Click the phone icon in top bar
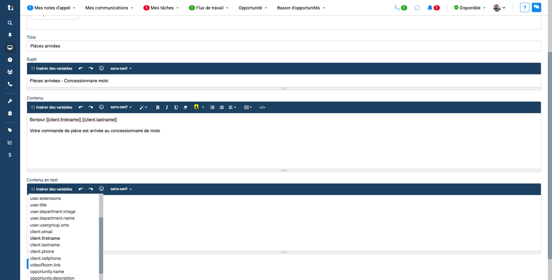The image size is (552, 280). pos(397,8)
